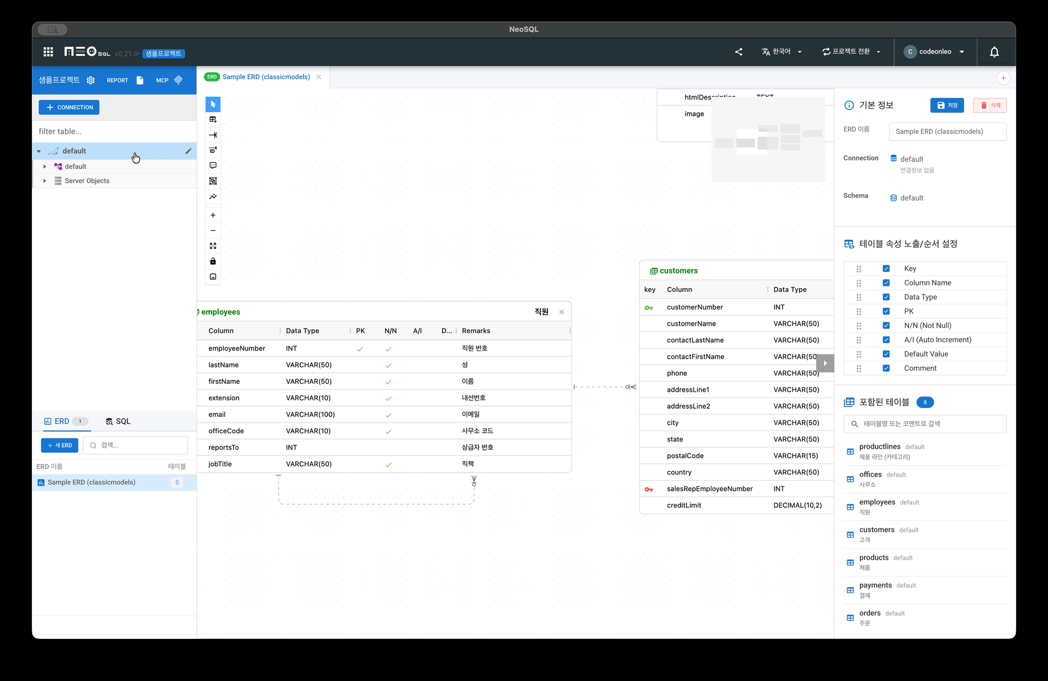Click the blue 저장 save button
Screen dimensions: 1048x681
tap(947, 105)
